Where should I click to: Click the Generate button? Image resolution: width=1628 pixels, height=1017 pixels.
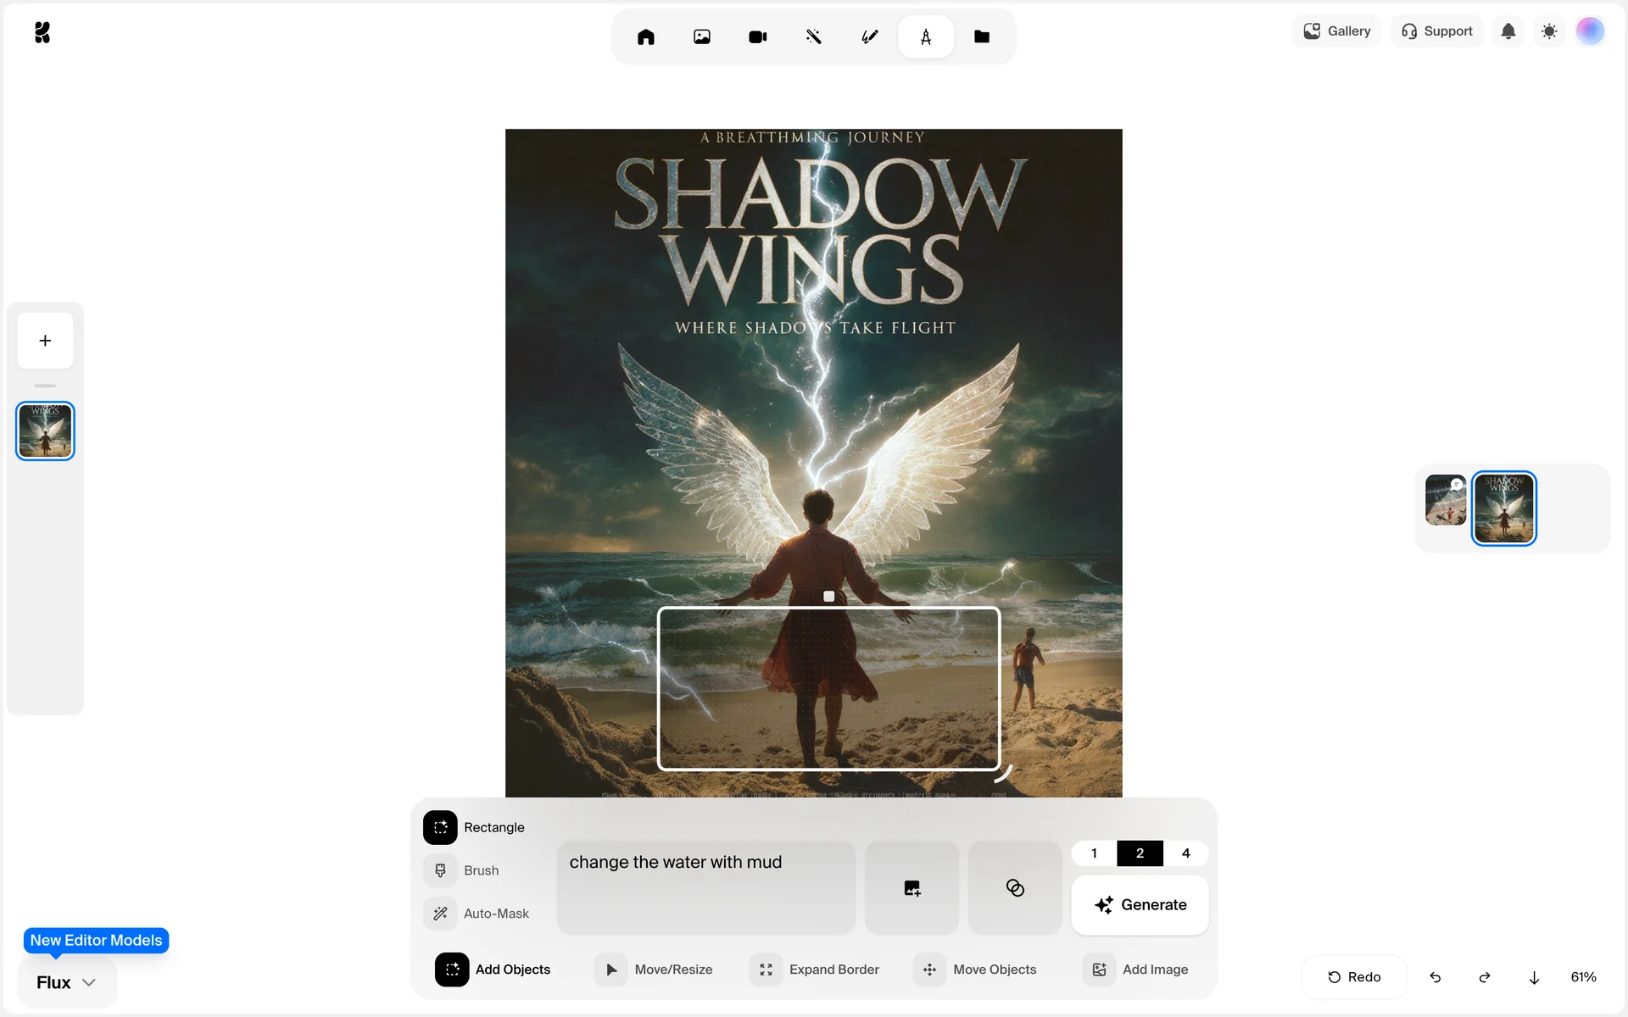point(1140,904)
